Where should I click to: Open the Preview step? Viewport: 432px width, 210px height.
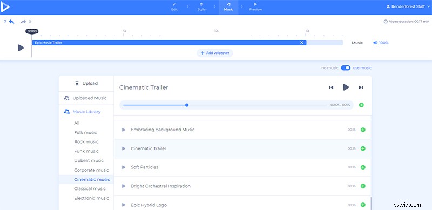tap(255, 7)
